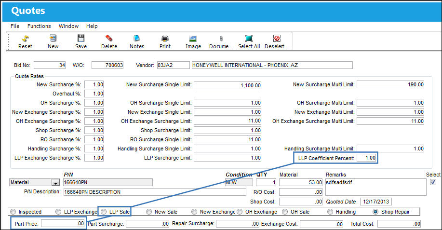
Task: Open the Window menu
Action: tap(68, 26)
